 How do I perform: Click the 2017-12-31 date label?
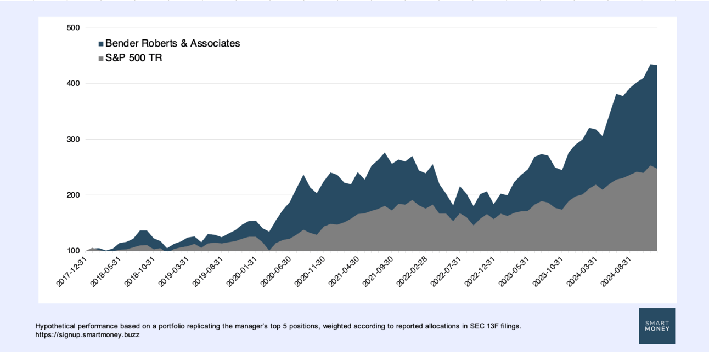tap(72, 271)
